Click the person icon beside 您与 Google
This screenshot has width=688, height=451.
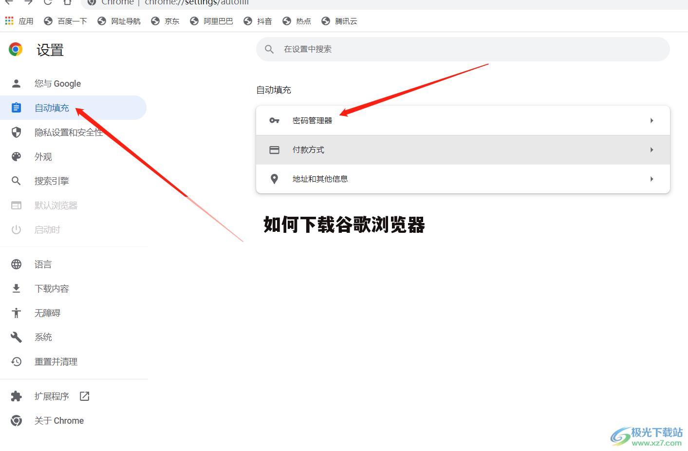16,83
